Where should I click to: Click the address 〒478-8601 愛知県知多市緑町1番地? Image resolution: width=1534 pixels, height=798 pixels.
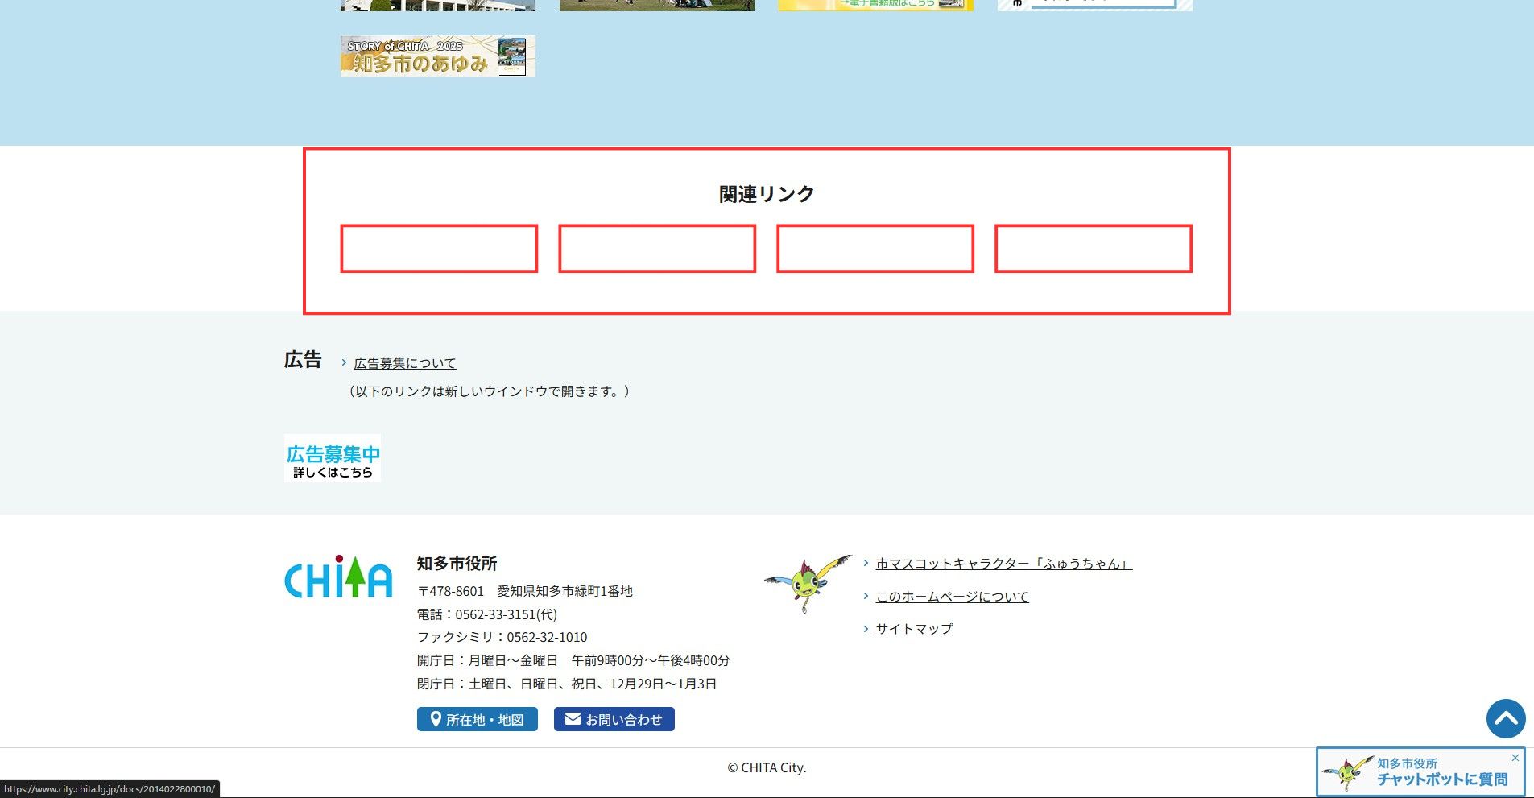tap(525, 591)
